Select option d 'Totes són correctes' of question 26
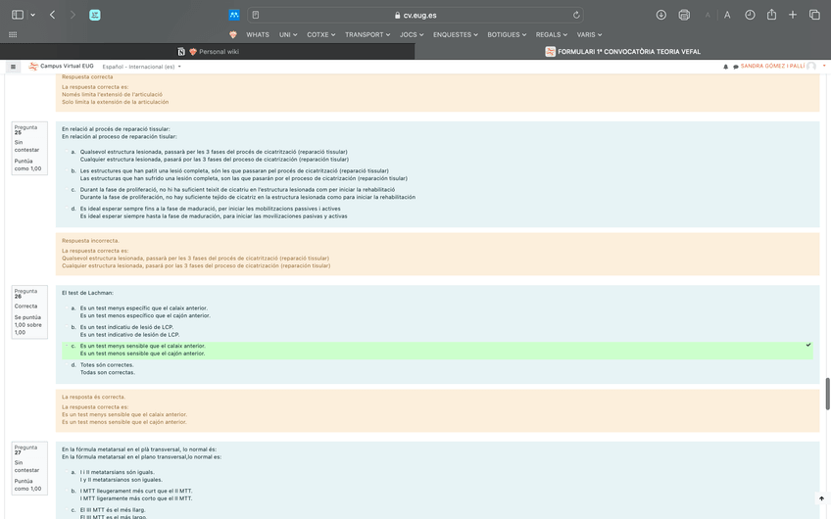The image size is (831, 519). coord(73,364)
